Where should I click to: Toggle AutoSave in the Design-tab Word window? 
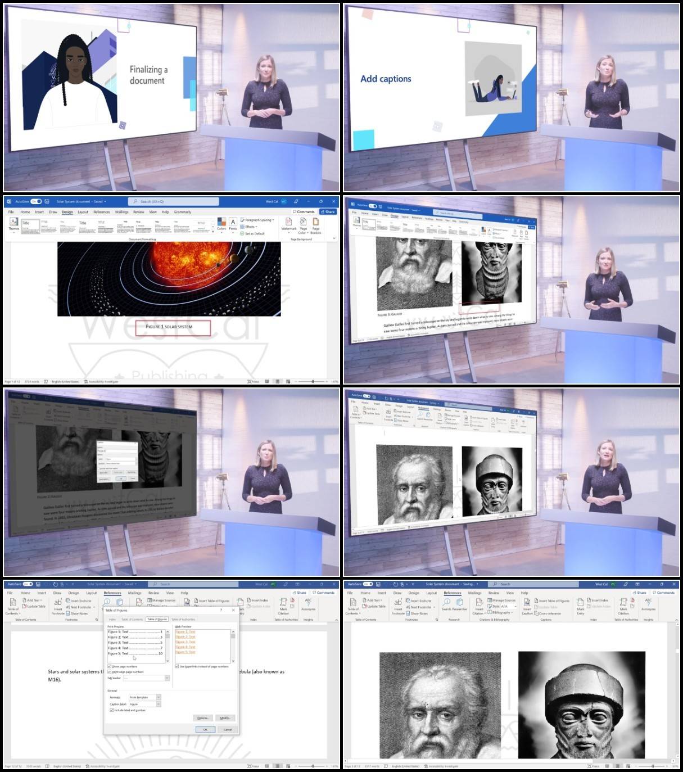tap(35, 201)
